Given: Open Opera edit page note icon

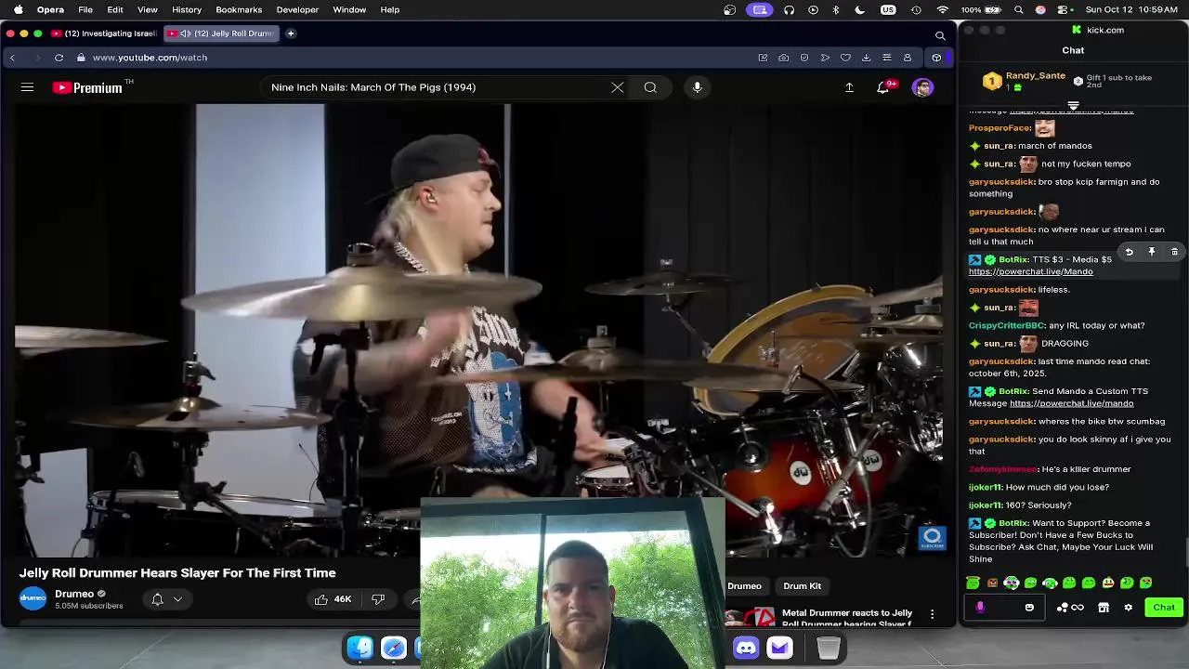Looking at the screenshot, I should [x=763, y=58].
